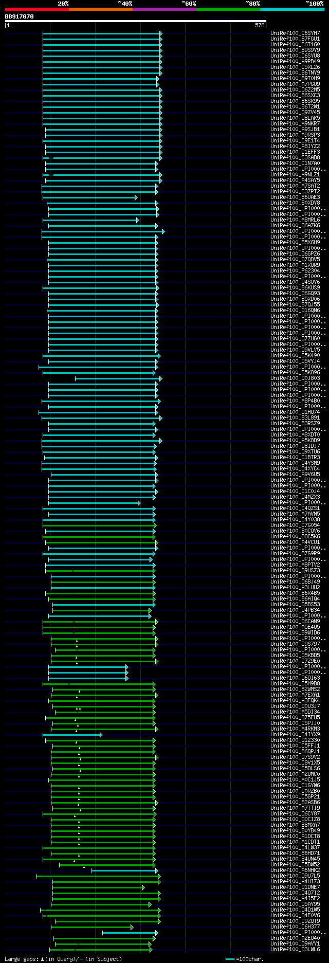Select the UniRef100_C9S797 label
The height and width of the screenshot is (963, 329).
coord(295,644)
